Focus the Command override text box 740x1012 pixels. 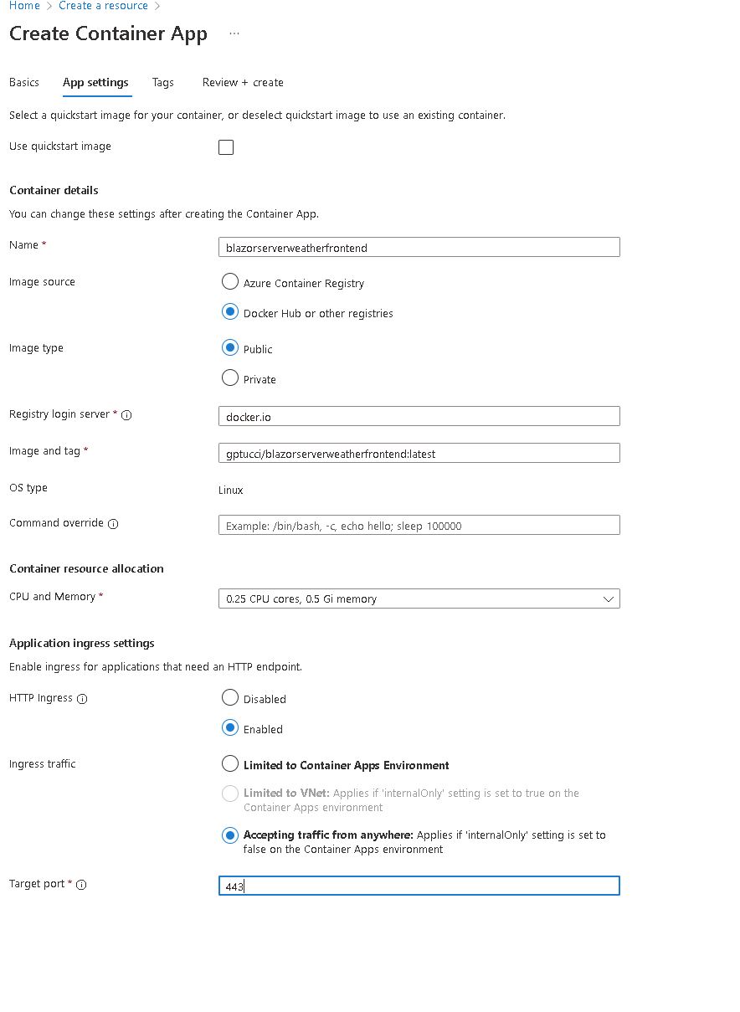(419, 525)
